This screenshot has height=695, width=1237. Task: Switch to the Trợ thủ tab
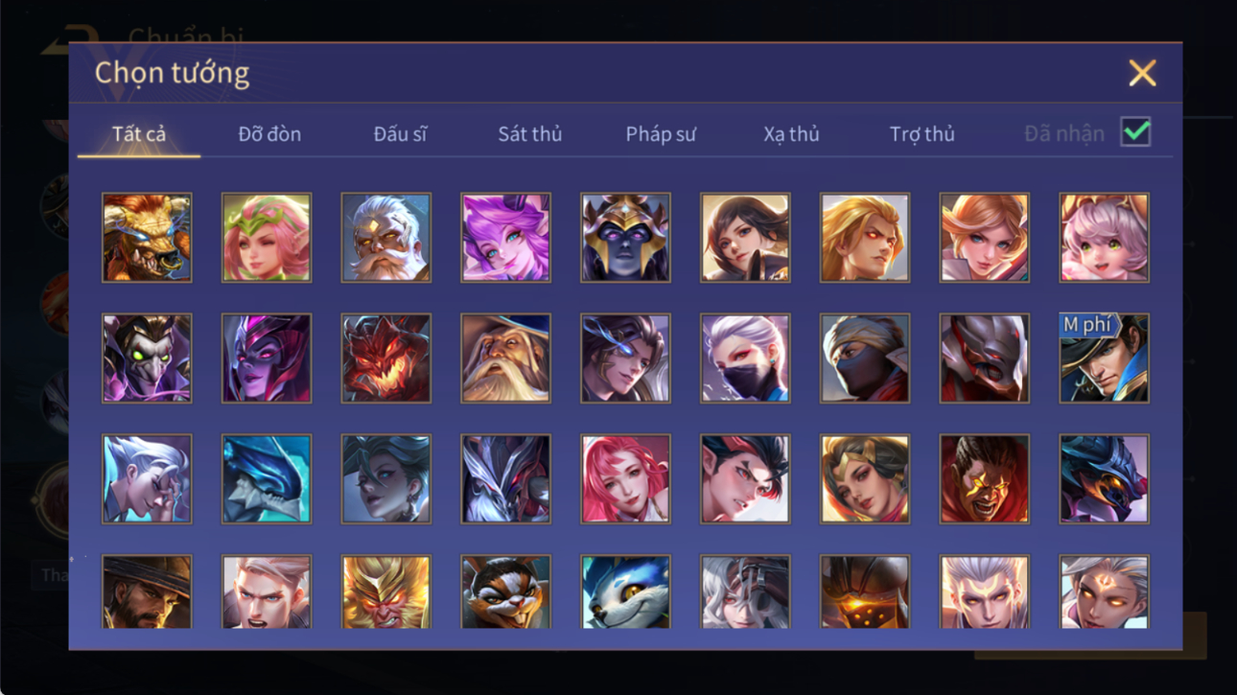click(922, 134)
